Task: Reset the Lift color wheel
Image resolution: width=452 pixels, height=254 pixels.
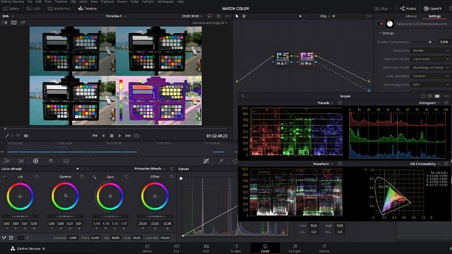Action: tap(37, 177)
